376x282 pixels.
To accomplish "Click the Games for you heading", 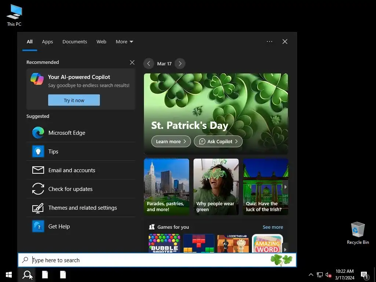I will pos(173,227).
